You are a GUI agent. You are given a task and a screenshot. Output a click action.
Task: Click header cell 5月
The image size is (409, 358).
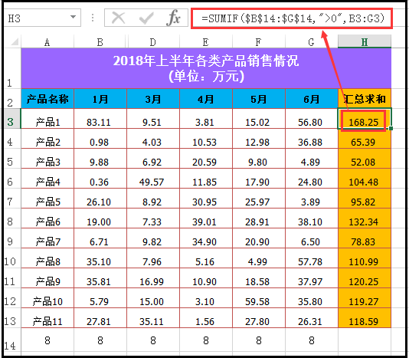pos(258,99)
